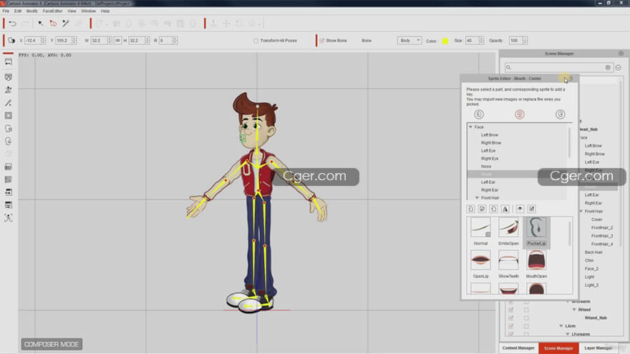Clear the Scene Manager search box
Image resolution: width=630 pixels, height=354 pixels.
608,67
